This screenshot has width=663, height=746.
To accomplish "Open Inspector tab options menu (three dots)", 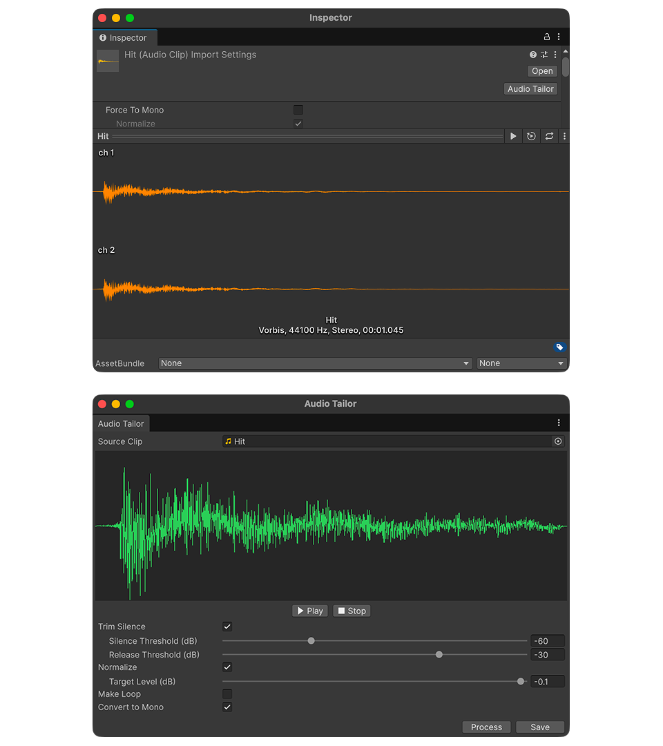I will click(558, 37).
